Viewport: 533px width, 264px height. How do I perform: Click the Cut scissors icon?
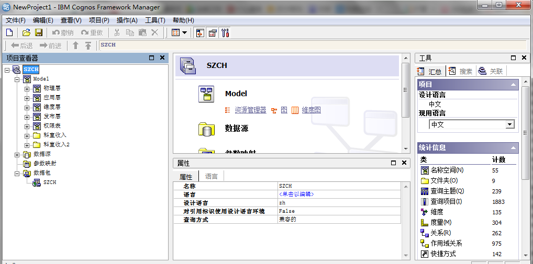(117, 32)
